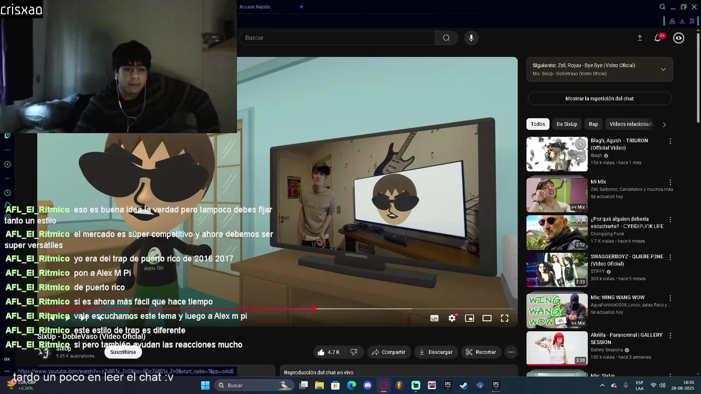Screen dimensions: 701x394
Task: Click the YouTube Buscar search field
Action: click(337, 38)
